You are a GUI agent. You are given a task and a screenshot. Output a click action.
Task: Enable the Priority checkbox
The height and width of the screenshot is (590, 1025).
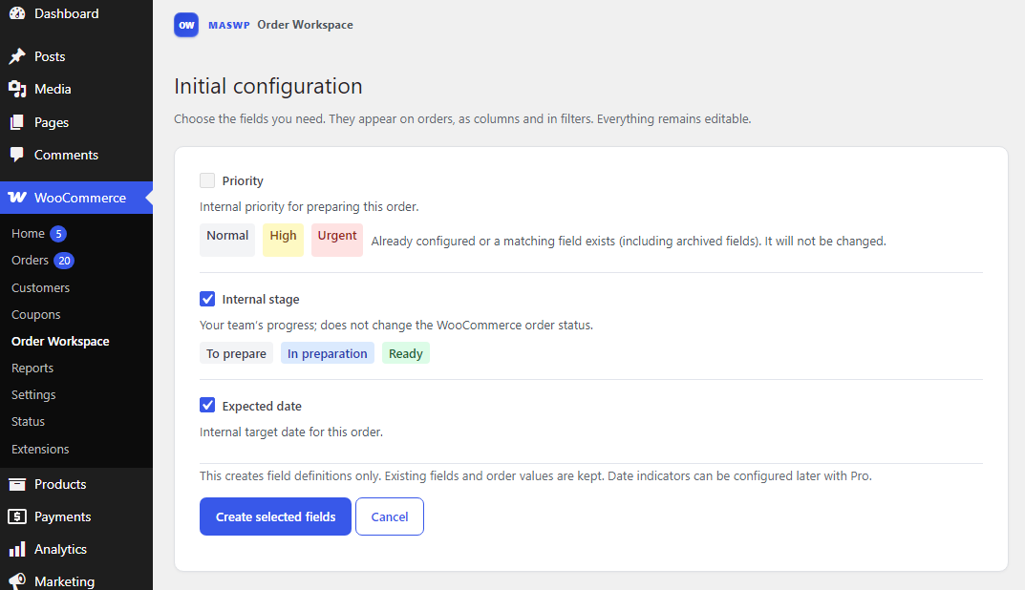207,180
